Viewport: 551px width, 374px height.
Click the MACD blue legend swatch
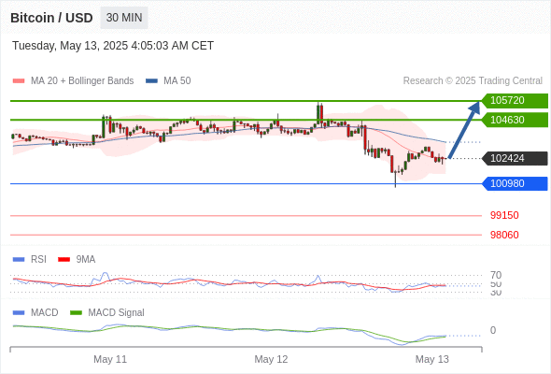pyautogui.click(x=19, y=313)
